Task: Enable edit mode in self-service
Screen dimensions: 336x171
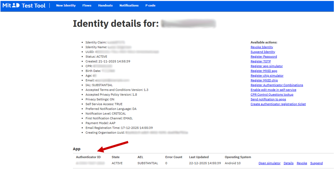Action: [273, 90]
